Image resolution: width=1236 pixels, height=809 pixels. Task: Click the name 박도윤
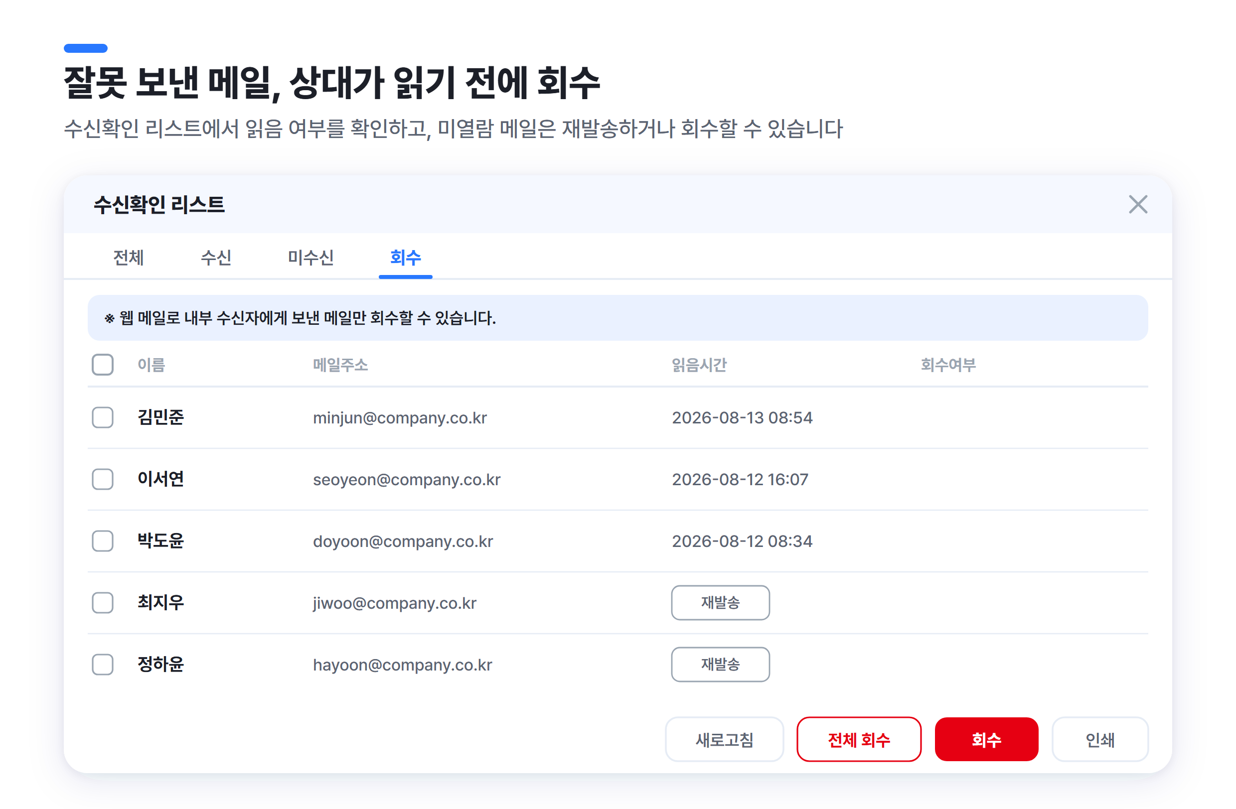(160, 540)
